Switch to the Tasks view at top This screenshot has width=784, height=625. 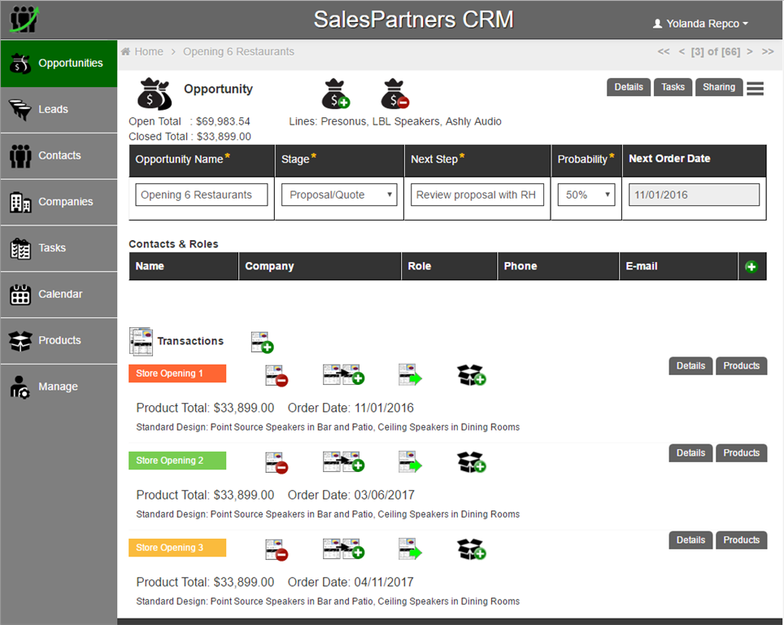click(x=673, y=87)
